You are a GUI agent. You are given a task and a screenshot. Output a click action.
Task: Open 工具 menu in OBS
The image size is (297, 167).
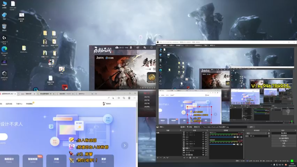(206, 45)
